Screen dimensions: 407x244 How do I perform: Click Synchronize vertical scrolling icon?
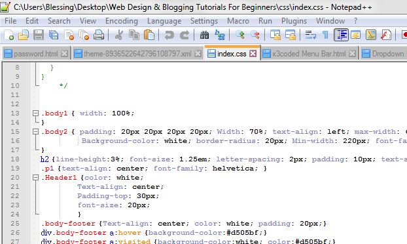(x=275, y=35)
